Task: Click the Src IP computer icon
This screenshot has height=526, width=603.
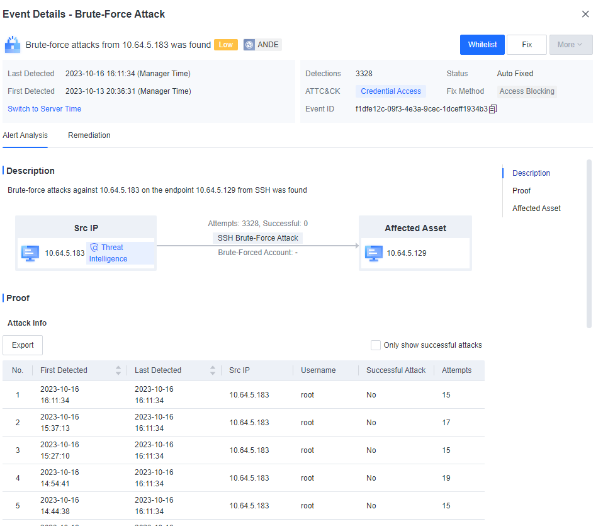Action: pyautogui.click(x=30, y=253)
